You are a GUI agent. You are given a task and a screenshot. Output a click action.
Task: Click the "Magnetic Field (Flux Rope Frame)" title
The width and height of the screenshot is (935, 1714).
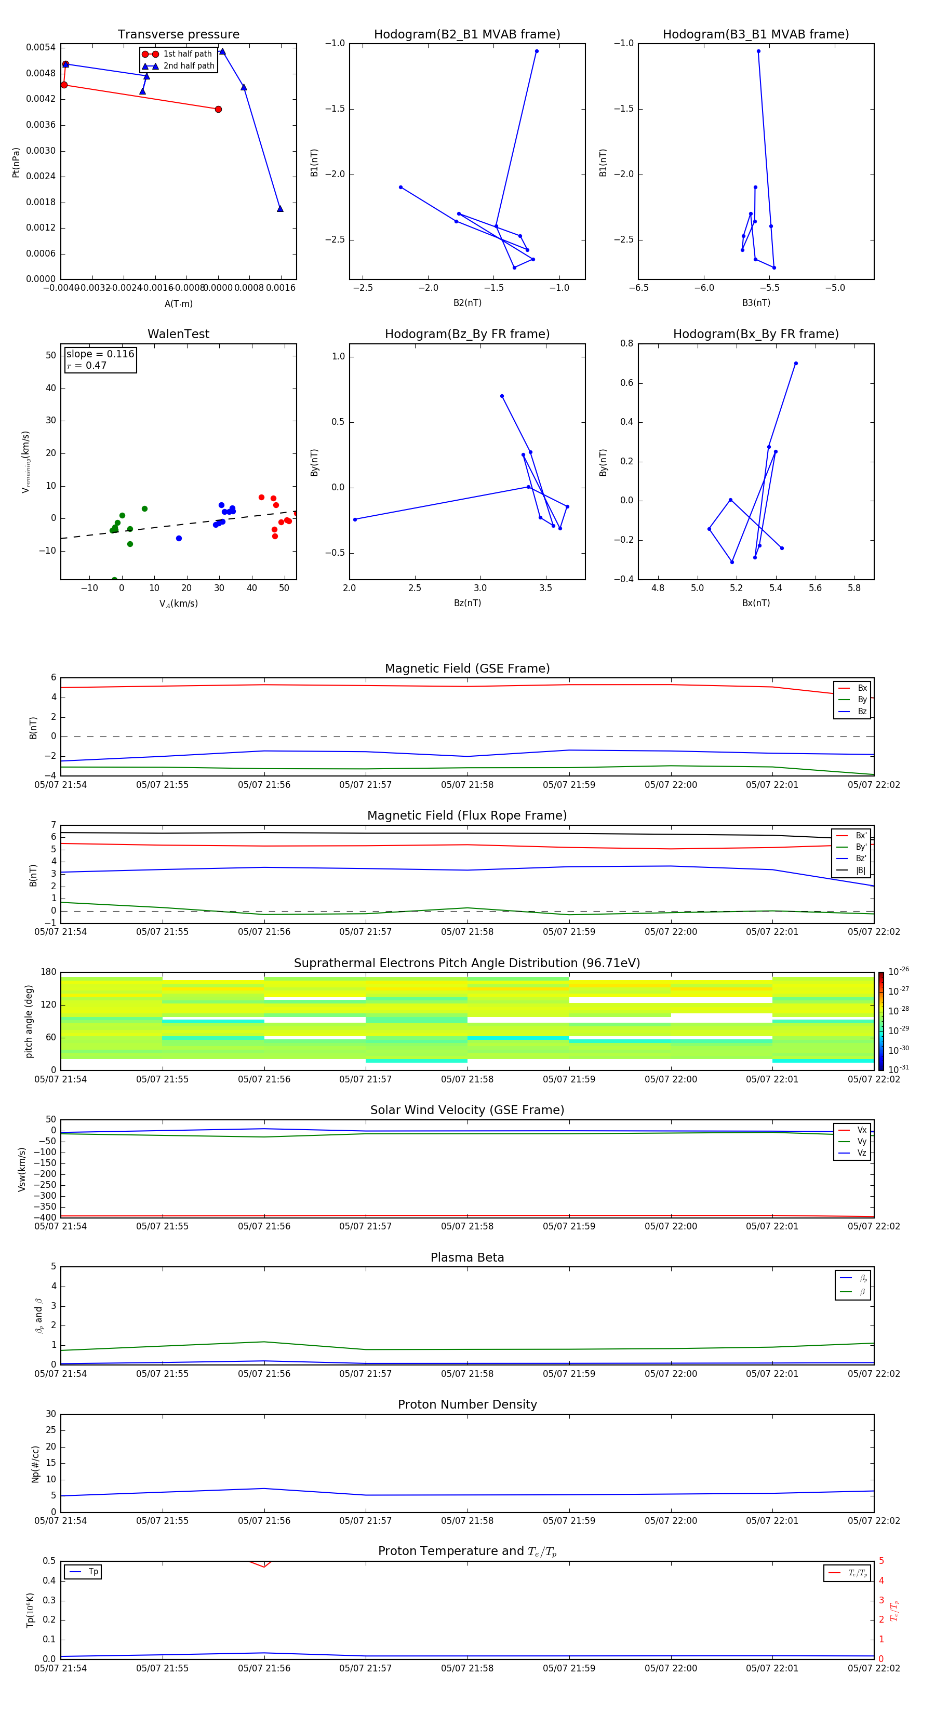[x=467, y=816]
